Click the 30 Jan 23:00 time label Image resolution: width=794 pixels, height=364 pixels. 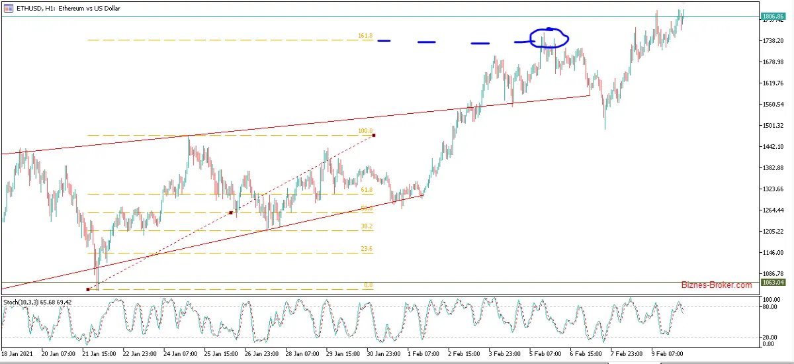384,354
